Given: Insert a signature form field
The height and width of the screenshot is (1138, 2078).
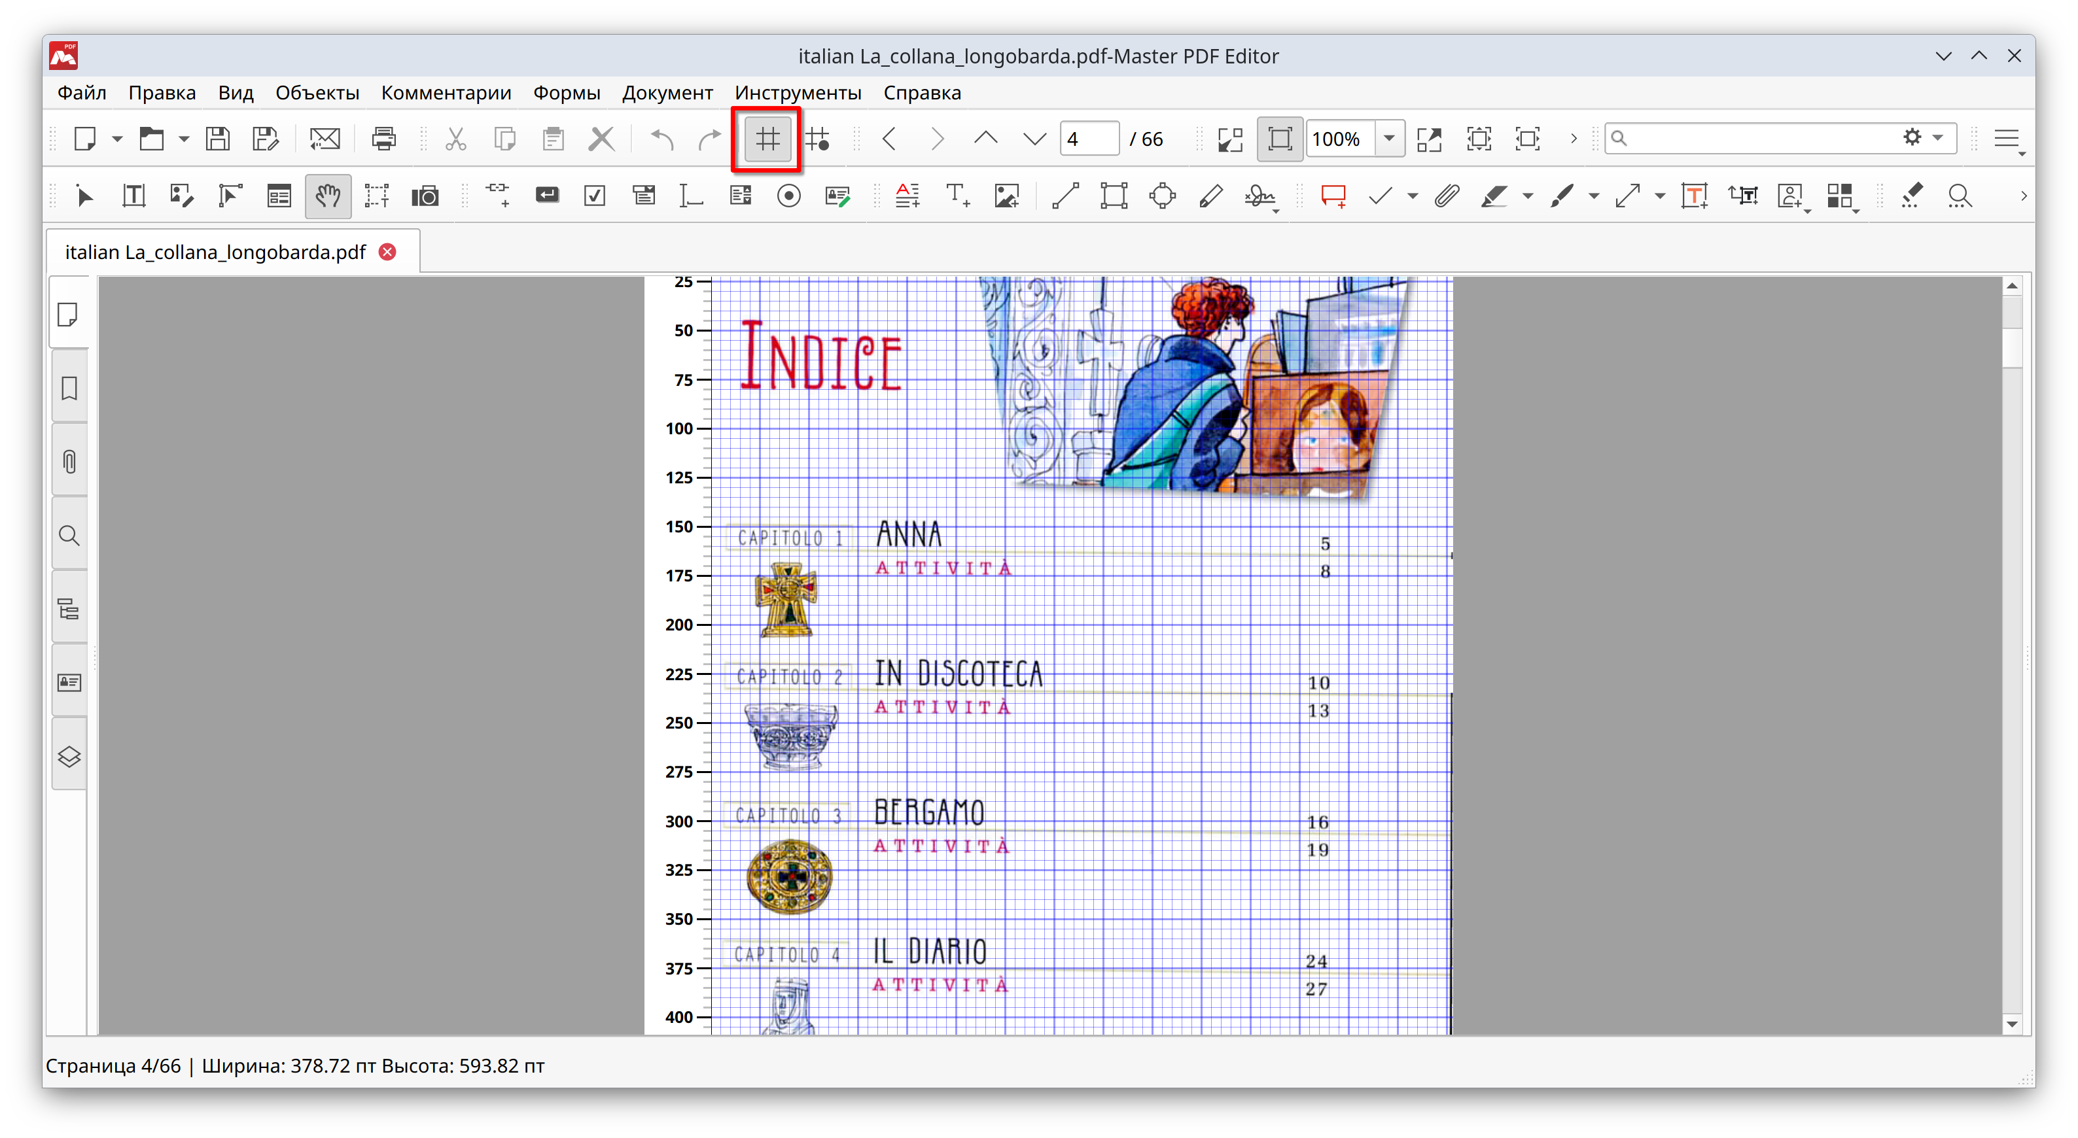Looking at the screenshot, I should [x=838, y=196].
